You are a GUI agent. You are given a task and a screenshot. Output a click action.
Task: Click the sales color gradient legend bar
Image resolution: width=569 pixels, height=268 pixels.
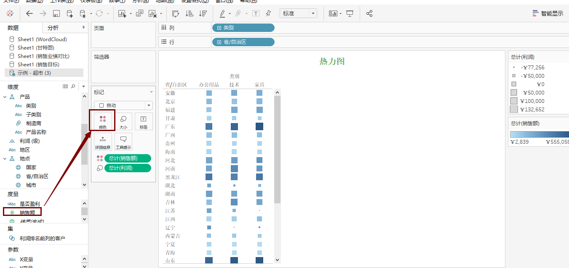539,134
